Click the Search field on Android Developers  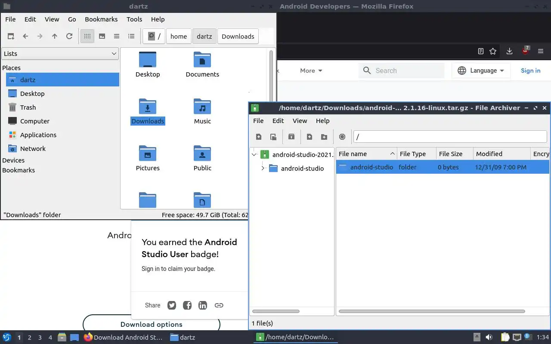coord(401,71)
